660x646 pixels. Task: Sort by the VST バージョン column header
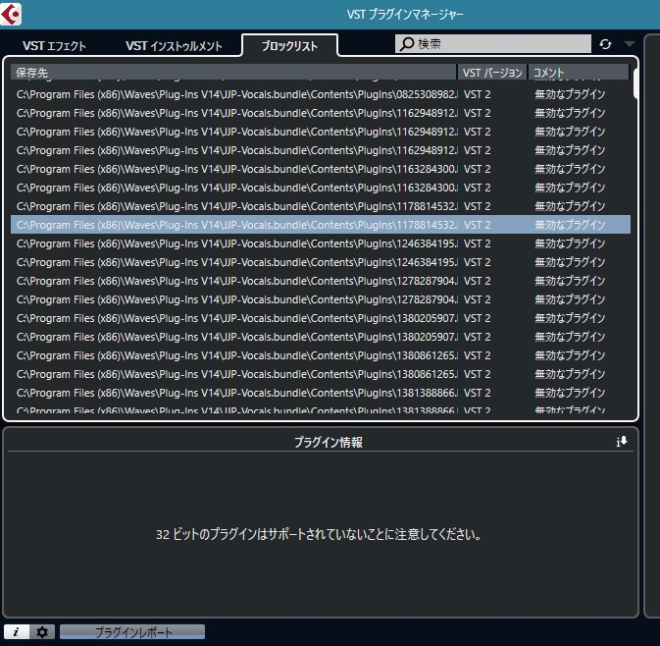(x=492, y=72)
